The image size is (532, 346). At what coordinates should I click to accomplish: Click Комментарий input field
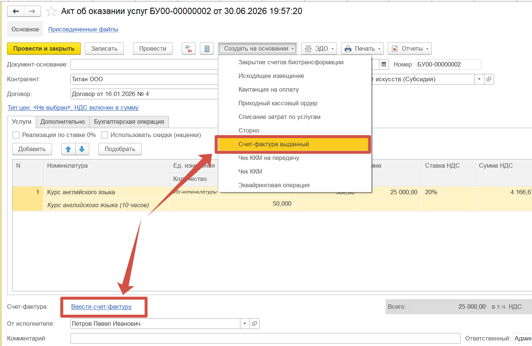(x=265, y=338)
